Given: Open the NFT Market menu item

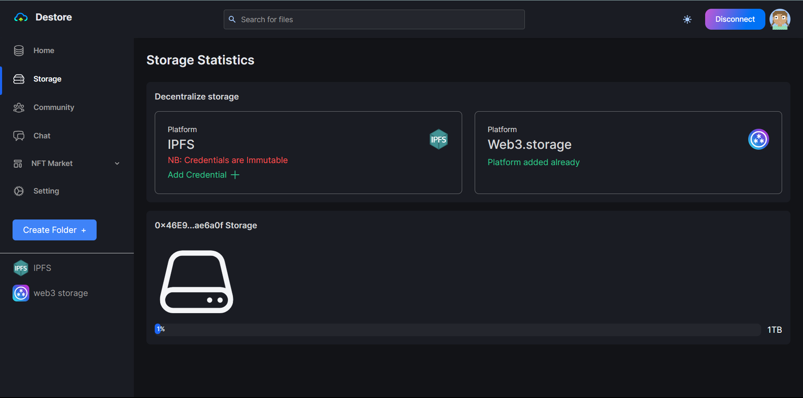Looking at the screenshot, I should click(x=52, y=163).
